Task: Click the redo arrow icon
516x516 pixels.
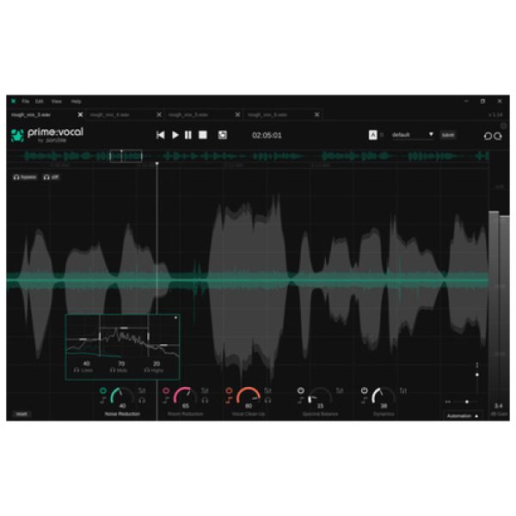Action: coord(499,136)
